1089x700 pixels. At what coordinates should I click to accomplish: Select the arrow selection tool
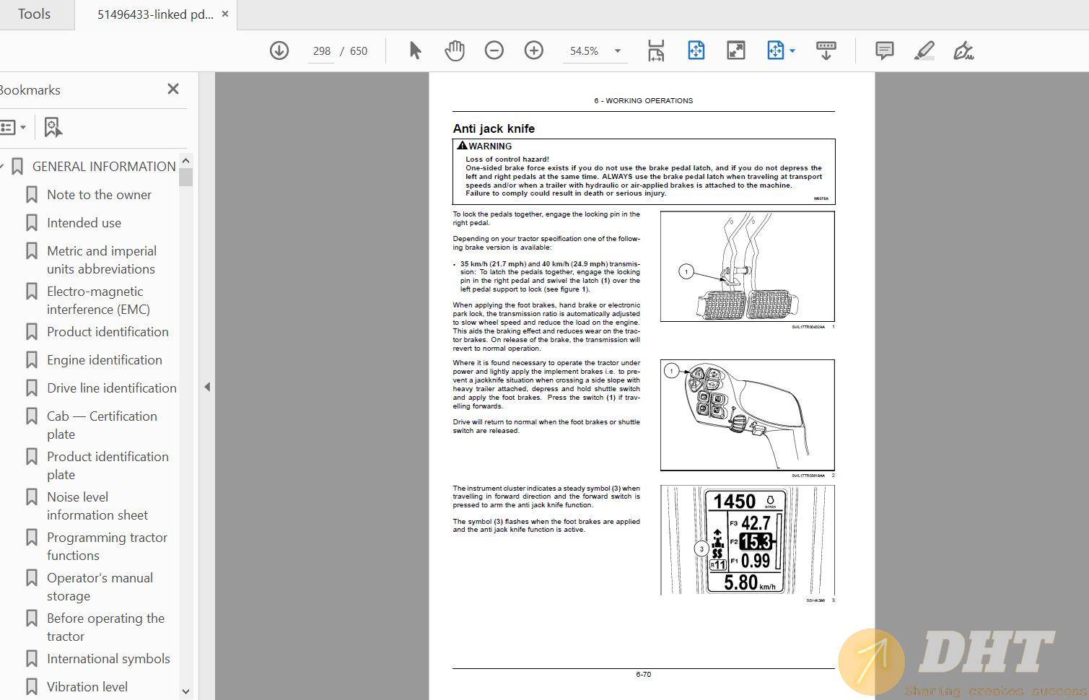(x=415, y=51)
